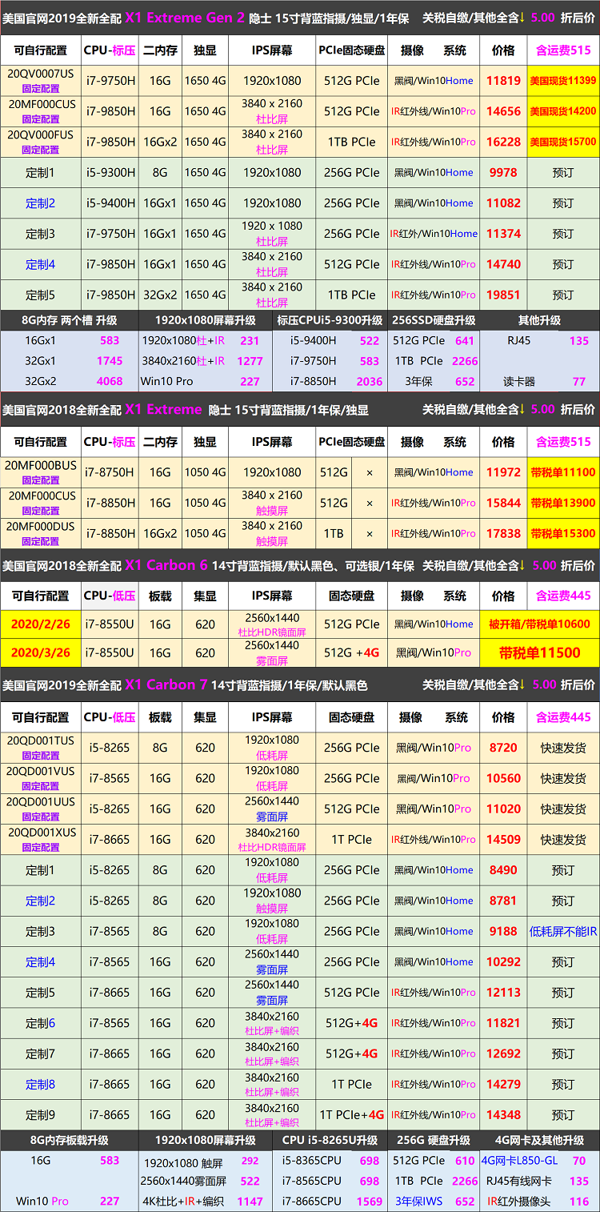Click the 美国现货15700 stock price

click(x=562, y=142)
